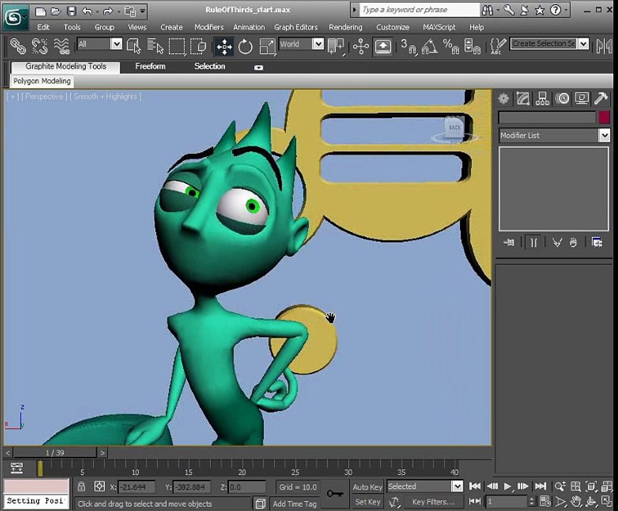Open Key Filters dialog

[433, 502]
